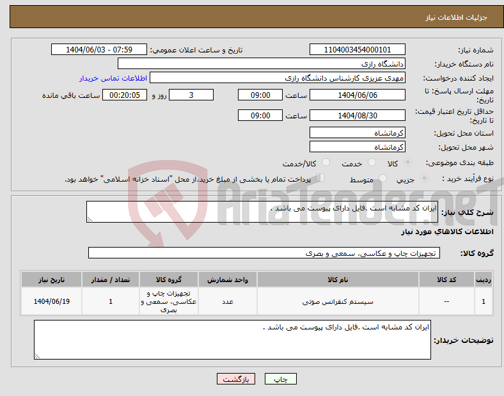Screen dimensions: 504x396
Task: Select the متوسط purchase type radio
Action: point(382,178)
